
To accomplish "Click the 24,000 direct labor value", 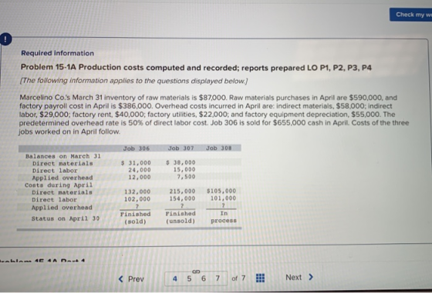I will tap(140, 170).
